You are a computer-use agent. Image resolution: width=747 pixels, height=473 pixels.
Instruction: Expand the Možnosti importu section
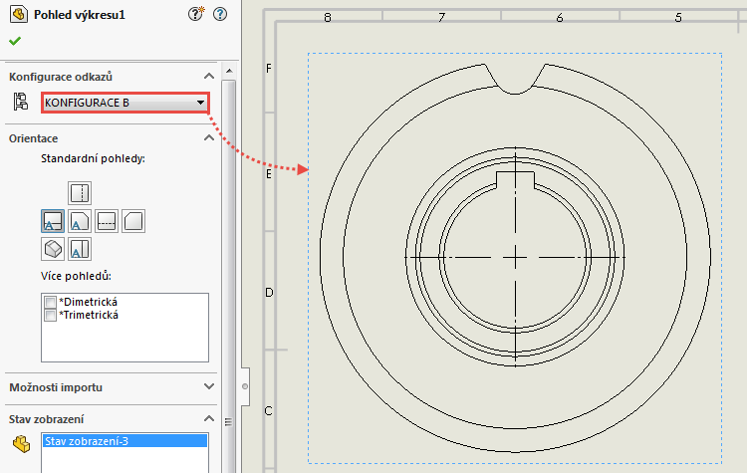[209, 386]
